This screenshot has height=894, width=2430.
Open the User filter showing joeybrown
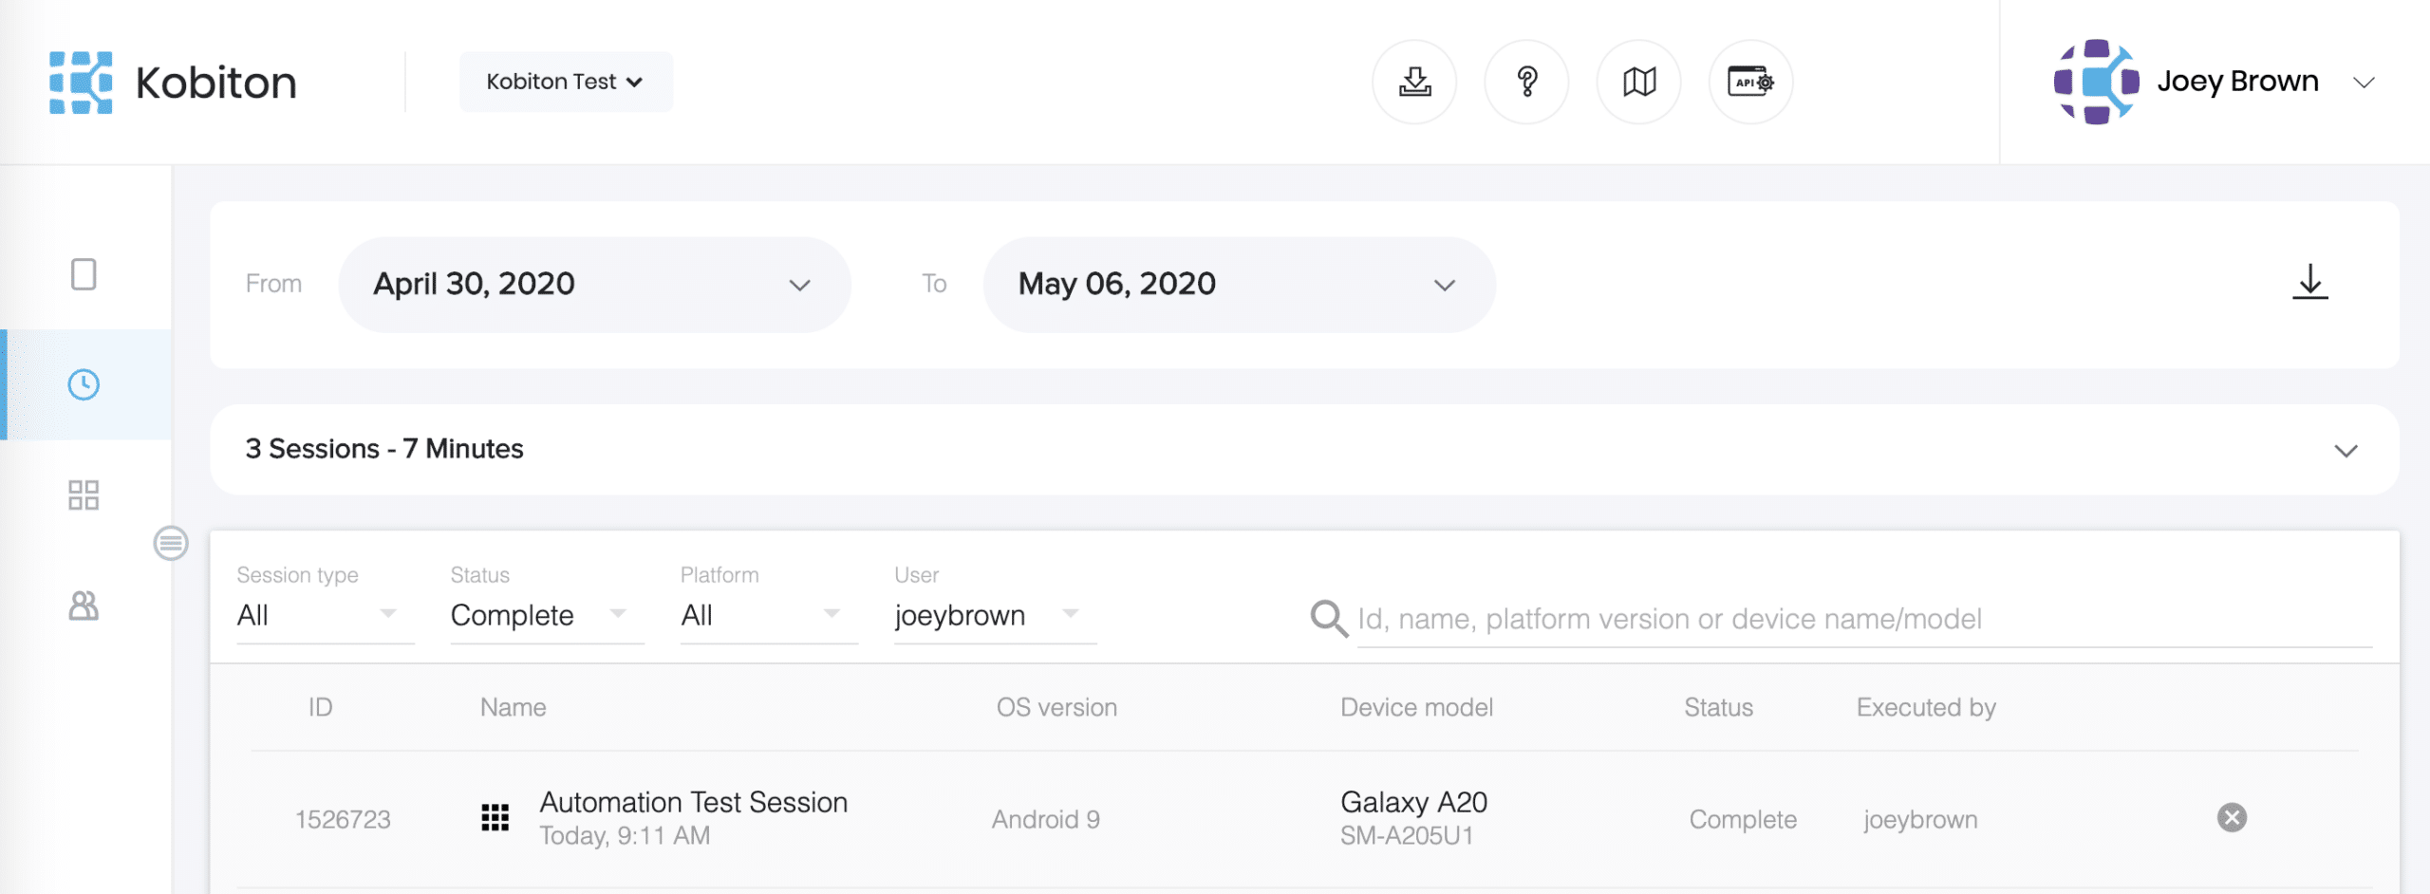pos(987,616)
